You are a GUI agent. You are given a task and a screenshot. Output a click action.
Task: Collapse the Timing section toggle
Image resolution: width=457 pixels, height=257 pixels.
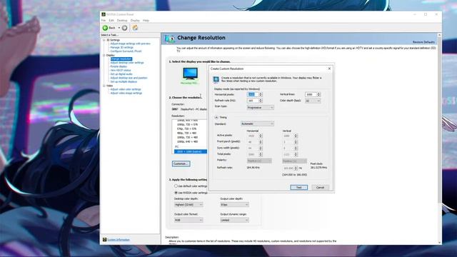point(216,117)
